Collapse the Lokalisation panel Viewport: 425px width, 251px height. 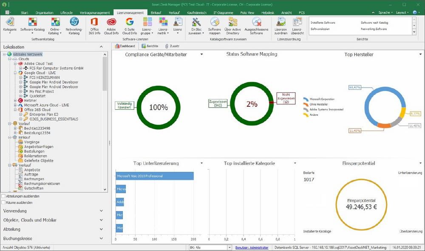101,47
